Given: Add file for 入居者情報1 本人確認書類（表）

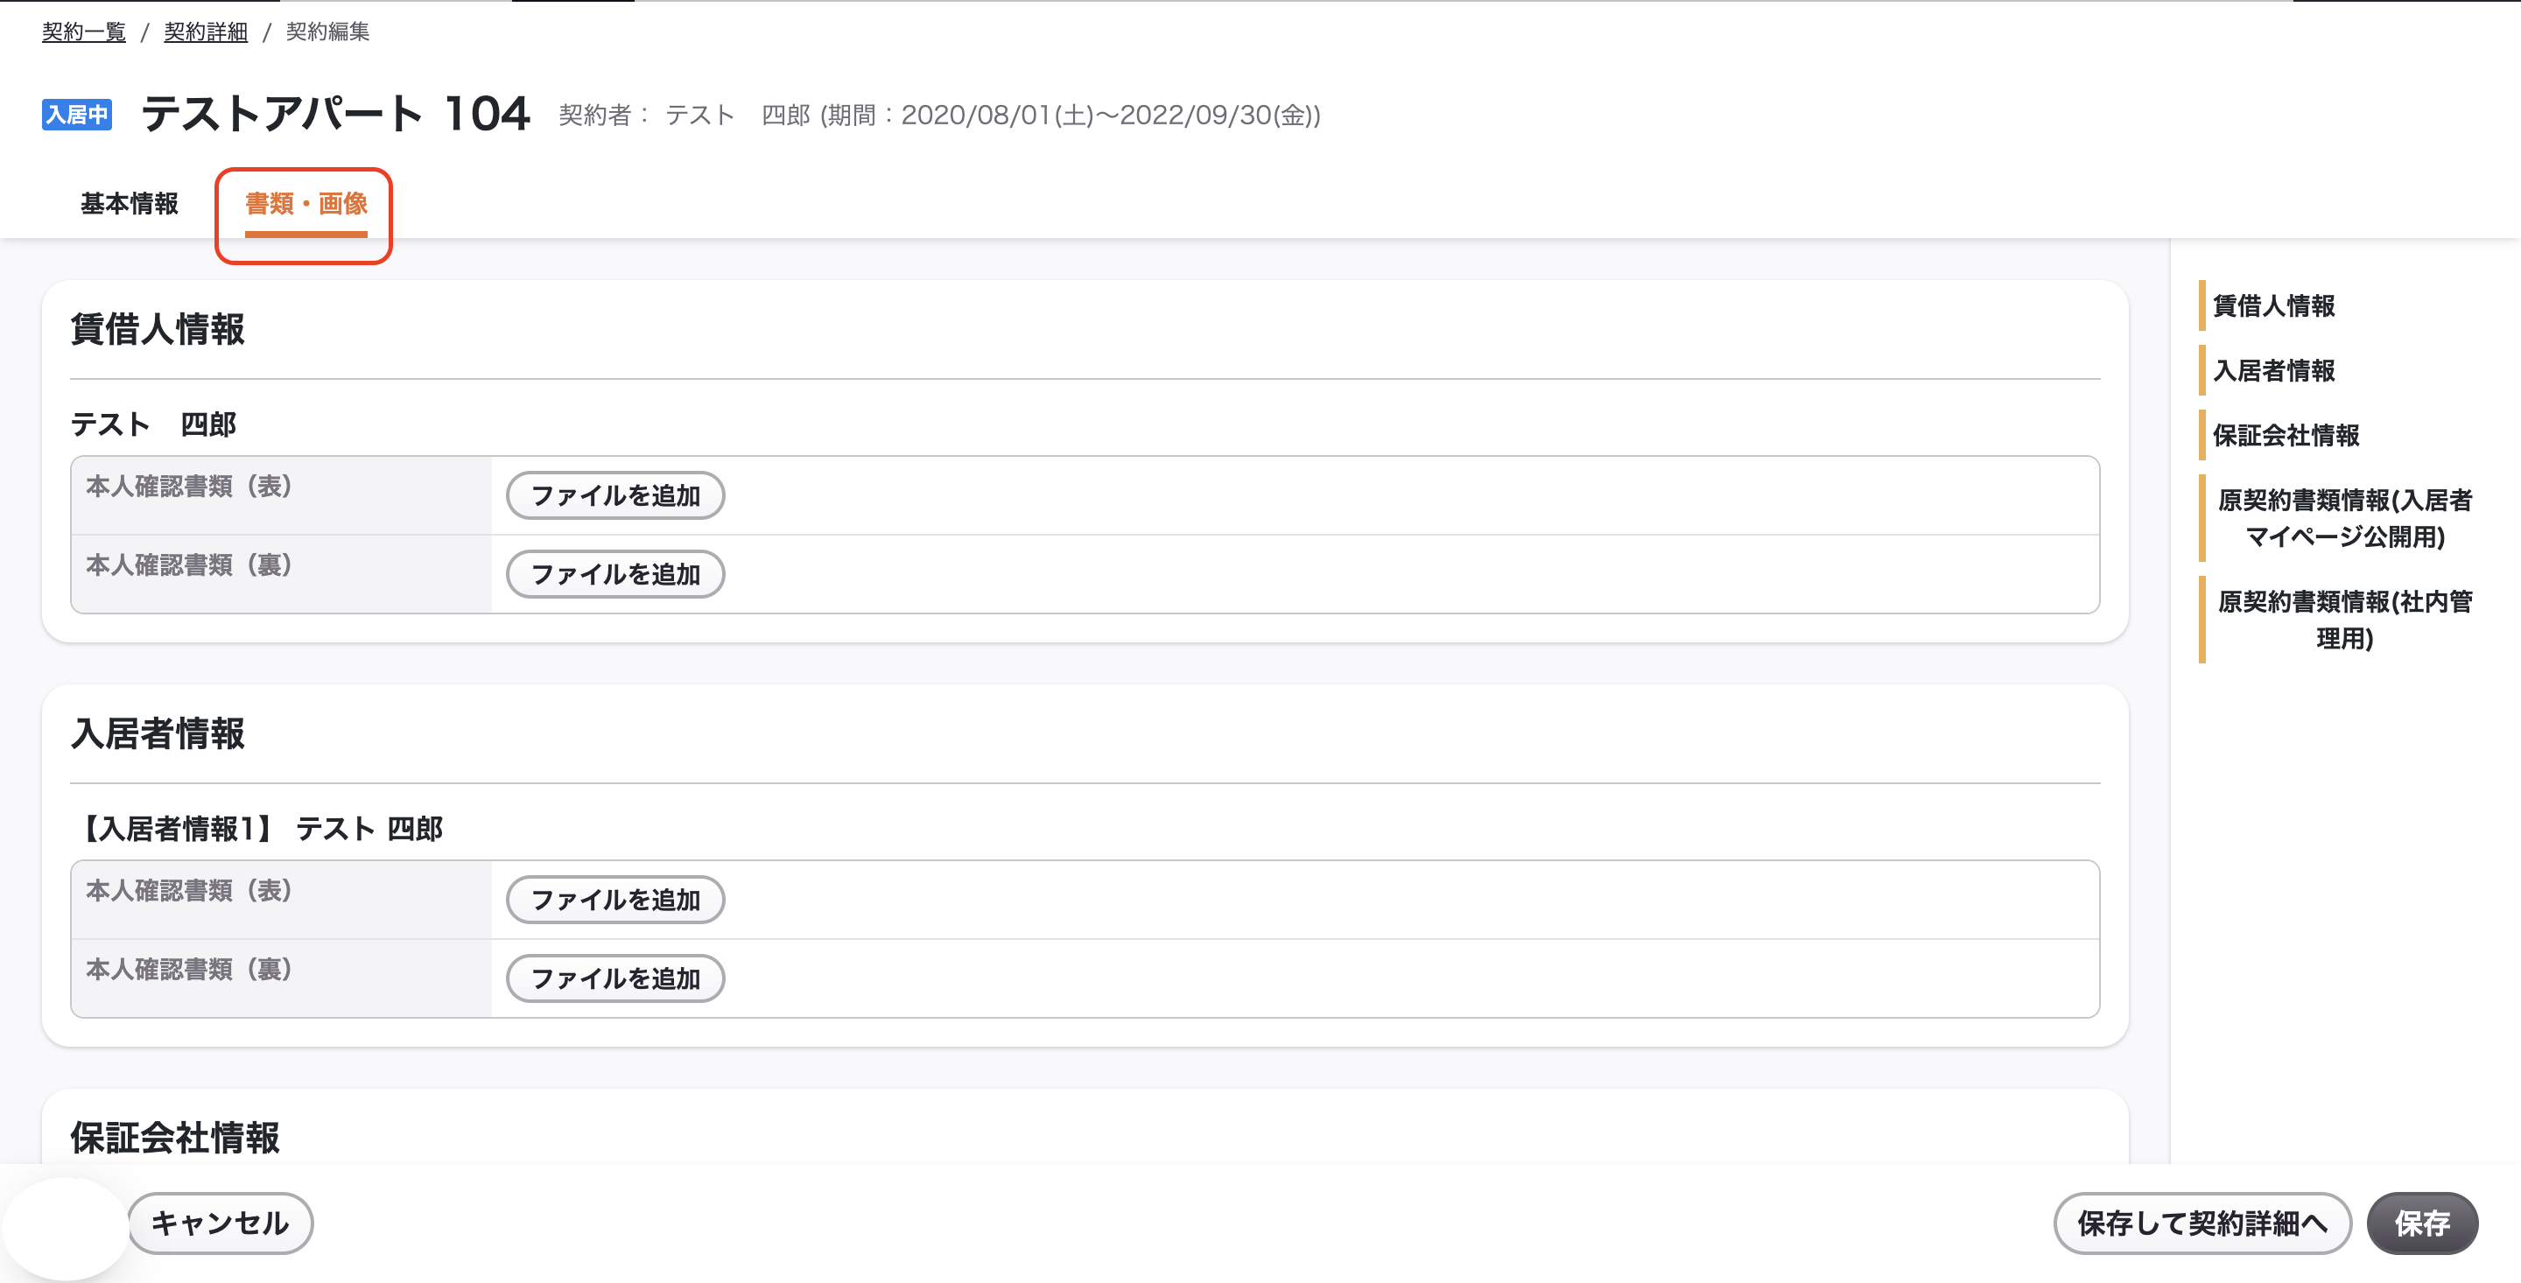Looking at the screenshot, I should tap(615, 900).
